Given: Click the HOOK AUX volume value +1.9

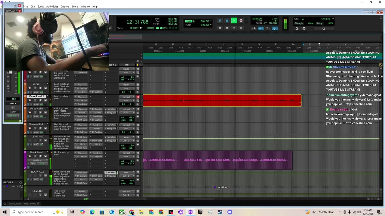Looking at the screenshot, I should (x=132, y=181).
